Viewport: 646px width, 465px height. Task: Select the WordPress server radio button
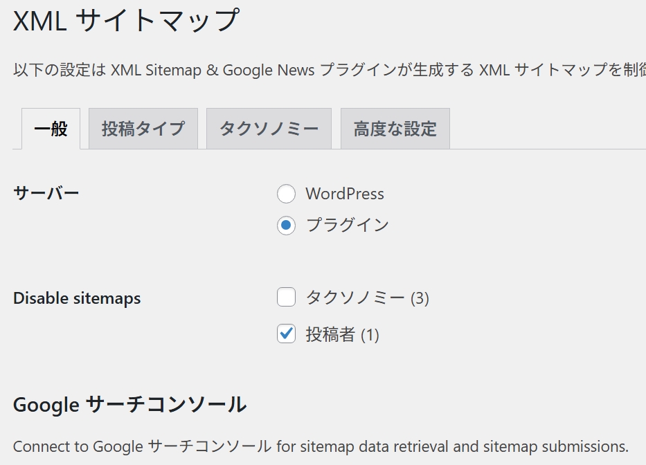pos(286,194)
